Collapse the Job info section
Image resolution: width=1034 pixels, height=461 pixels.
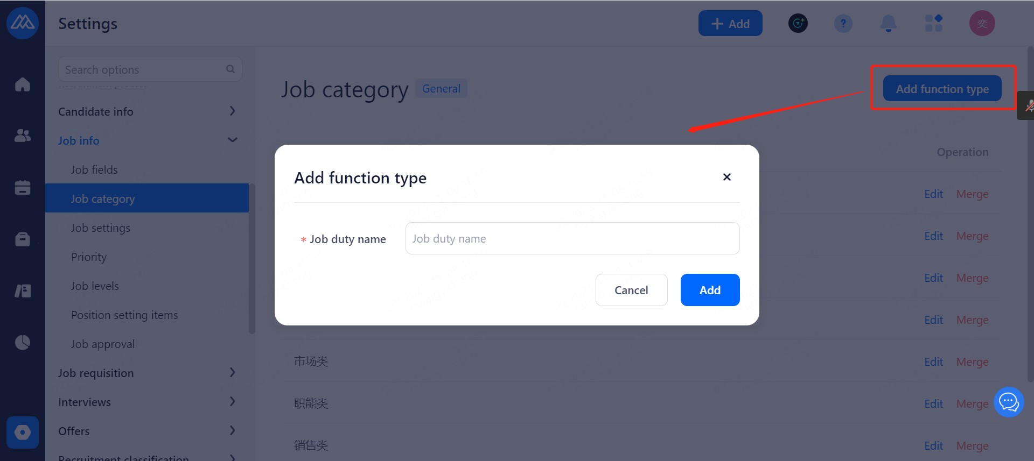pos(232,140)
